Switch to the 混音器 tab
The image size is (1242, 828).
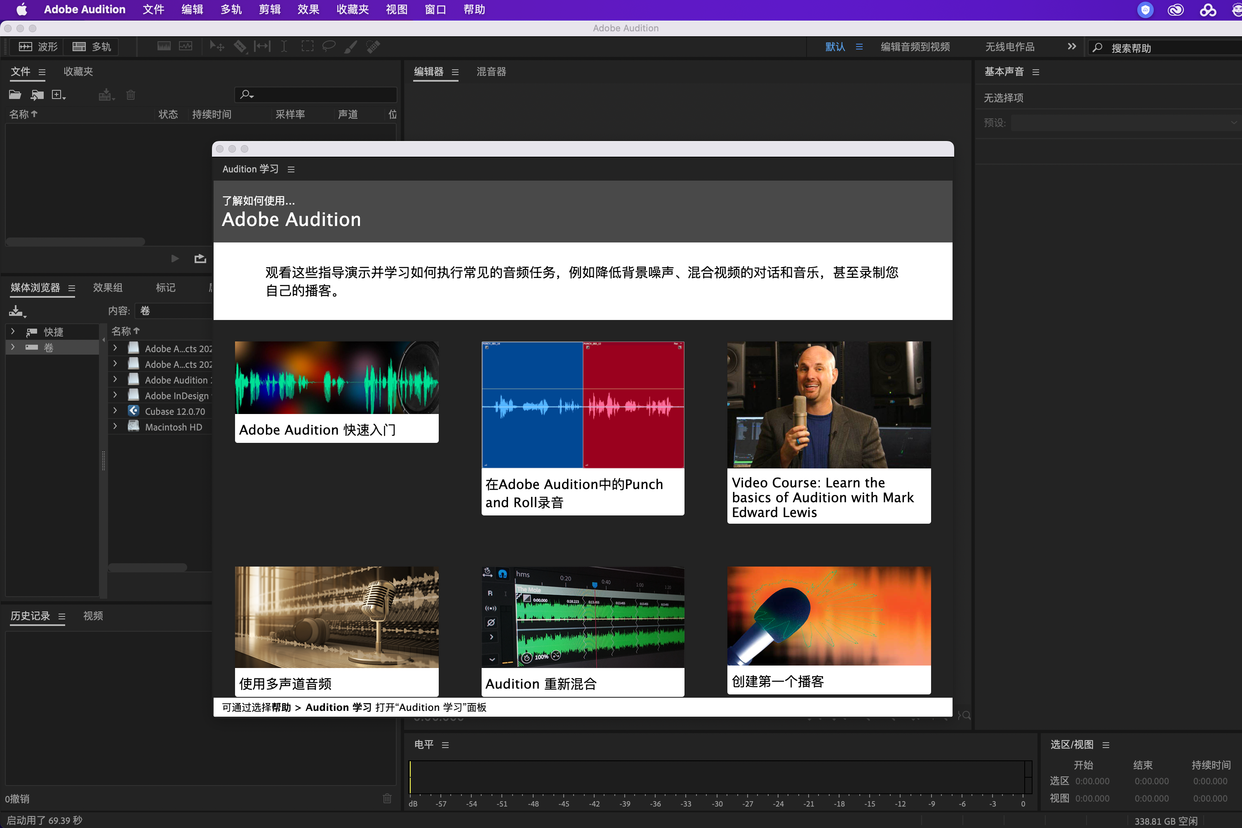pos(491,72)
